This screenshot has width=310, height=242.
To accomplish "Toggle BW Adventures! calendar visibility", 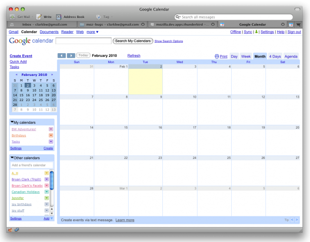I will tap(24, 129).
